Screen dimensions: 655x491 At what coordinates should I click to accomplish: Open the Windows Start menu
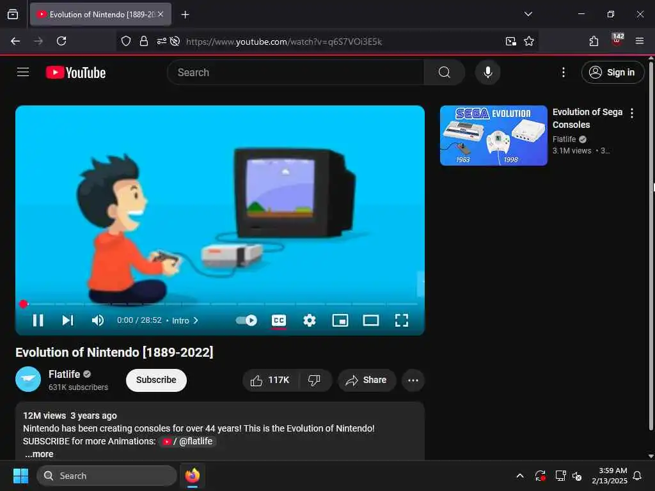(20, 476)
